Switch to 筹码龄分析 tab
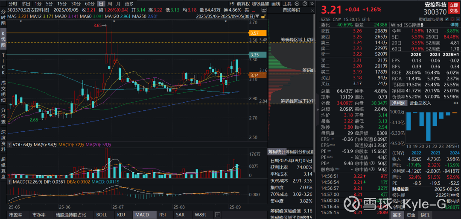This screenshot has width=461, height=219. click(x=295, y=152)
